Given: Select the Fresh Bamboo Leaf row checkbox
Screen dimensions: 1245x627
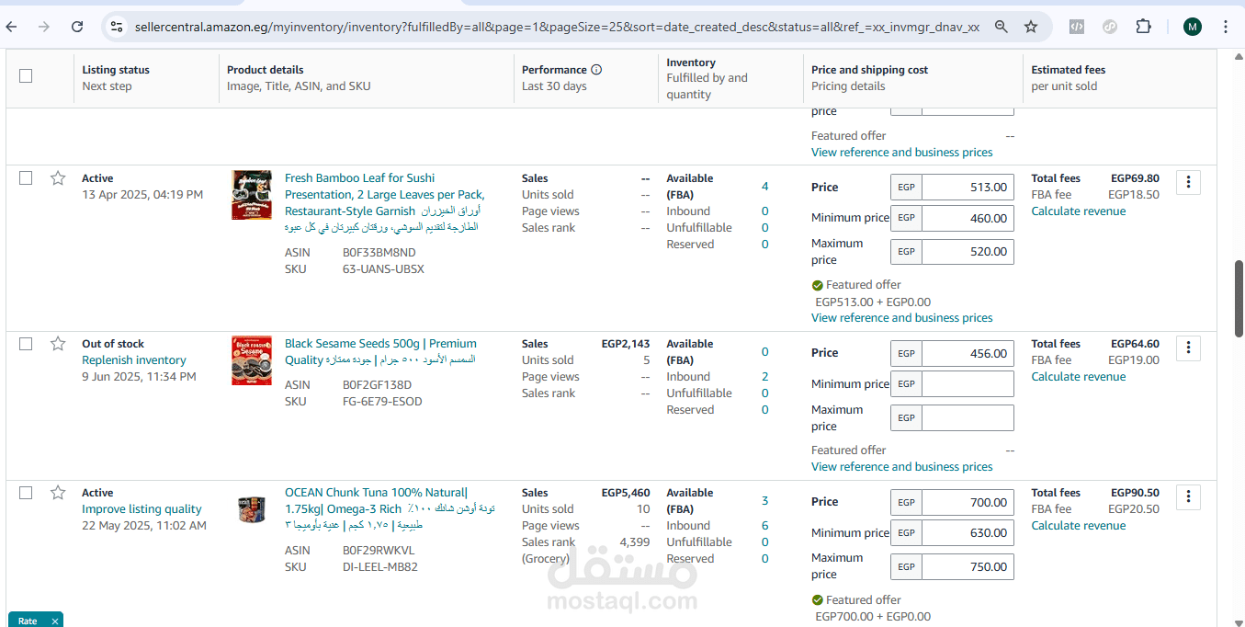Looking at the screenshot, I should click(26, 178).
